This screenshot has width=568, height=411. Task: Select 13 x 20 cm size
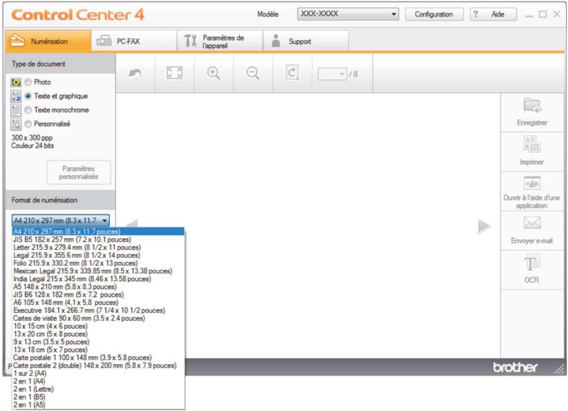[98, 334]
